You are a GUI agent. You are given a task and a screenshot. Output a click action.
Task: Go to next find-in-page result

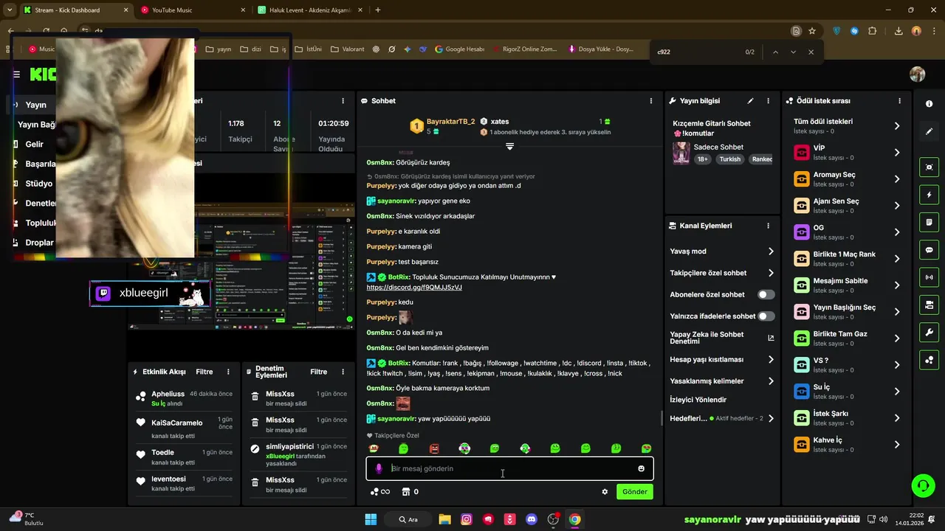[793, 52]
